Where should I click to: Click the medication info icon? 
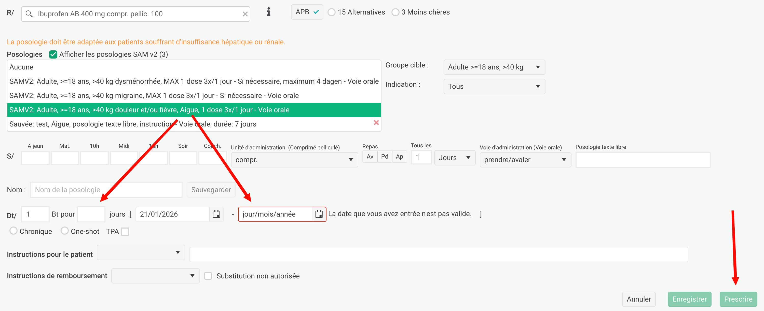268,12
